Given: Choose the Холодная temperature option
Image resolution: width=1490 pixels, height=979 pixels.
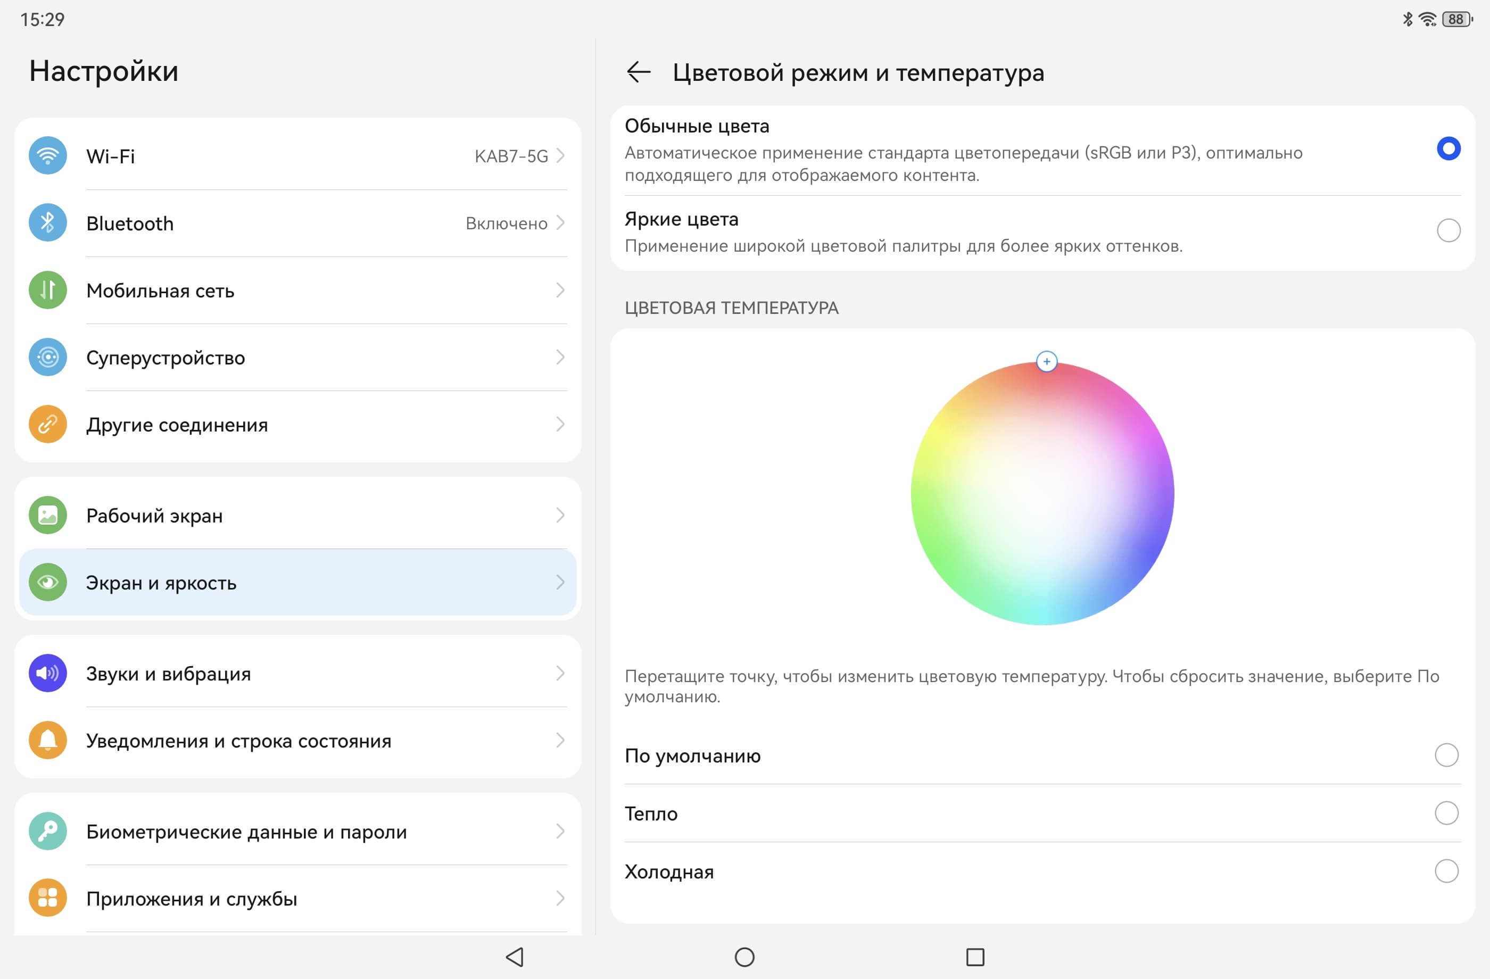Looking at the screenshot, I should 1446,870.
